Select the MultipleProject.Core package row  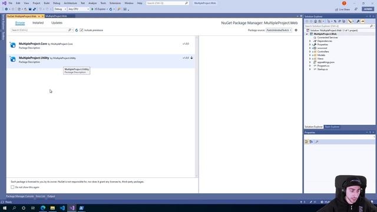pyautogui.click(x=101, y=46)
